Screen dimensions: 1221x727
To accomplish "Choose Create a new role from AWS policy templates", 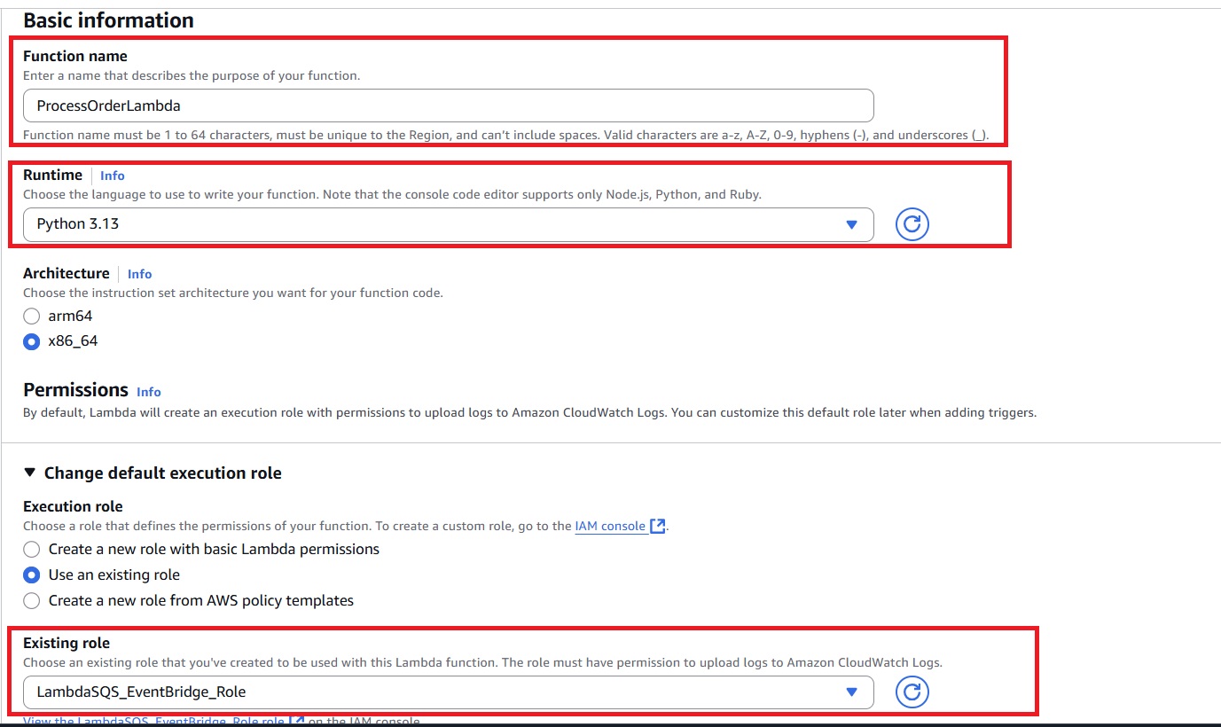I will [x=31, y=600].
